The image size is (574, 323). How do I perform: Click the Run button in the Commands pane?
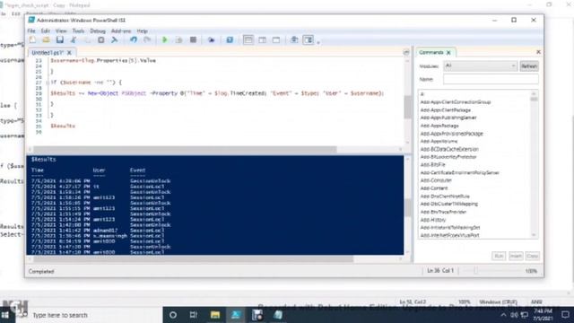click(499, 256)
